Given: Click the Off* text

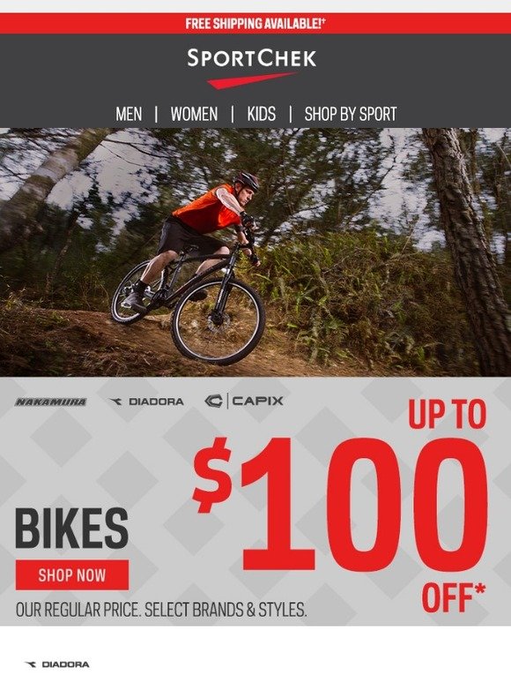Looking at the screenshot, I should pos(454,597).
